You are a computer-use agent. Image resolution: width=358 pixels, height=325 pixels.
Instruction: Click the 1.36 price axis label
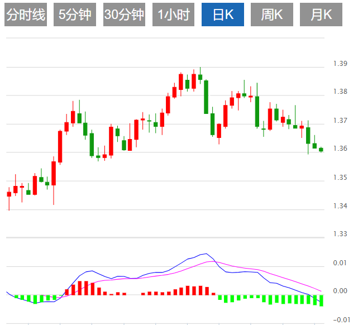340,149
